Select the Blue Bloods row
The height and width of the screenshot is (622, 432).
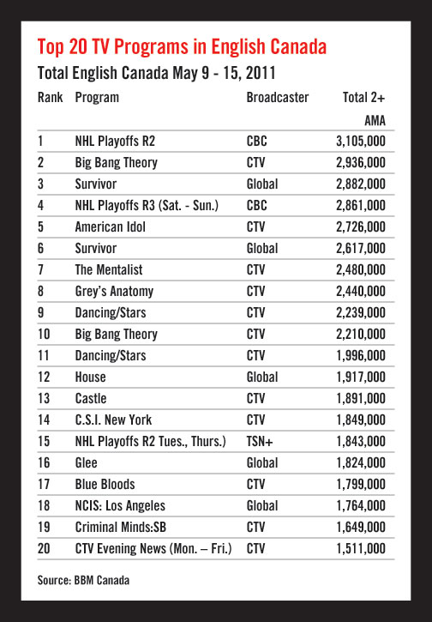tap(216, 484)
